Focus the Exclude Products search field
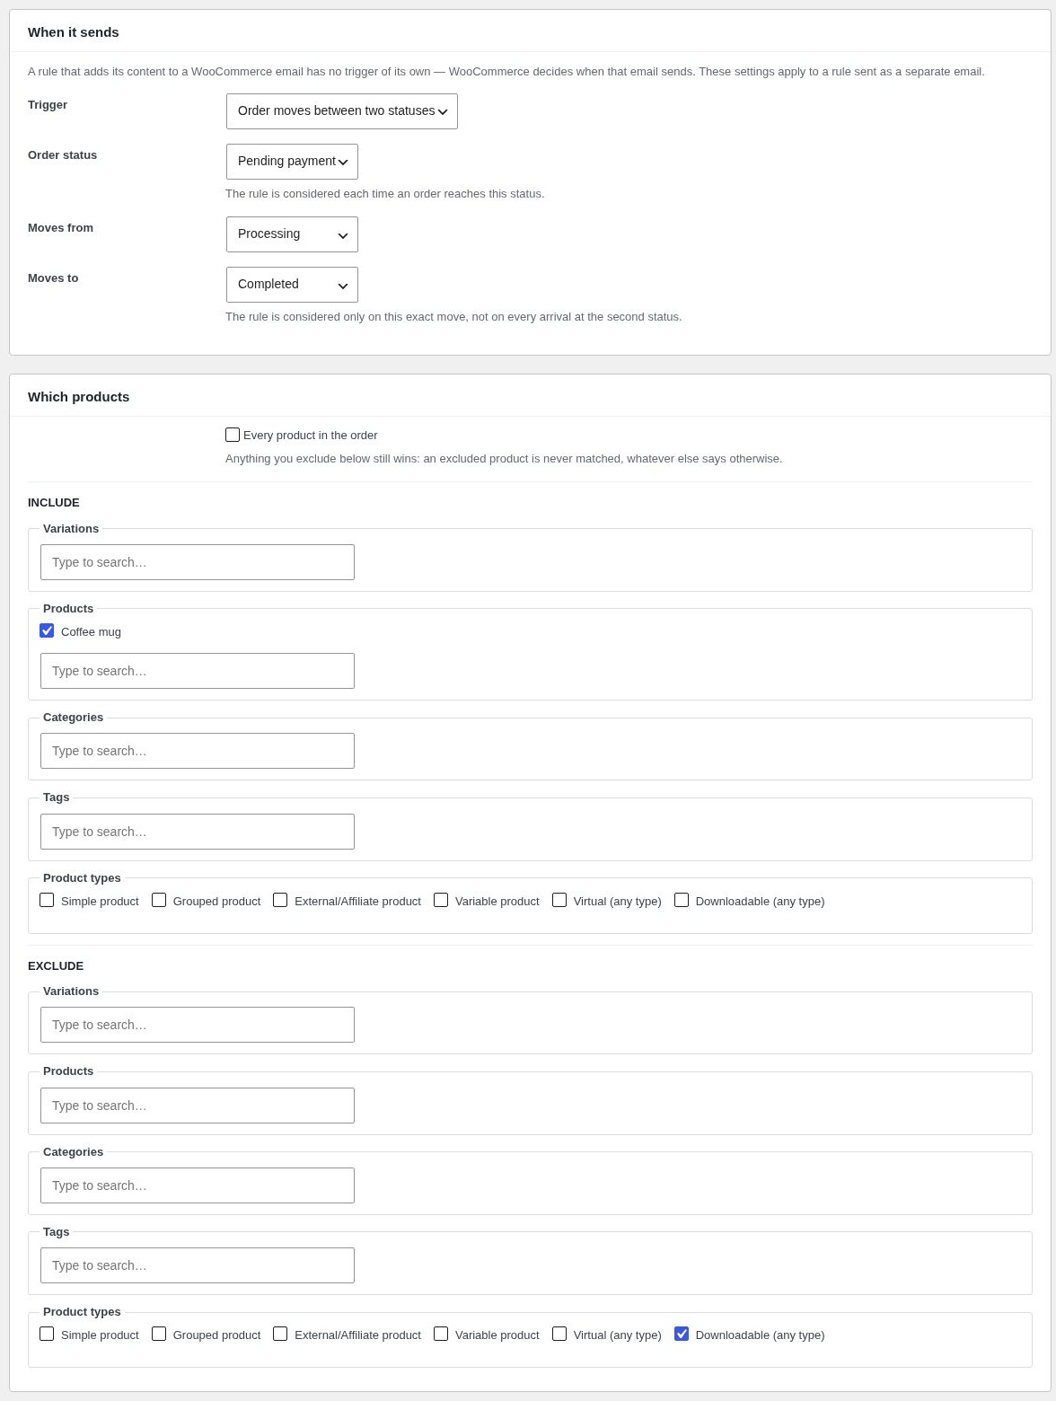The width and height of the screenshot is (1056, 1401). [198, 1106]
